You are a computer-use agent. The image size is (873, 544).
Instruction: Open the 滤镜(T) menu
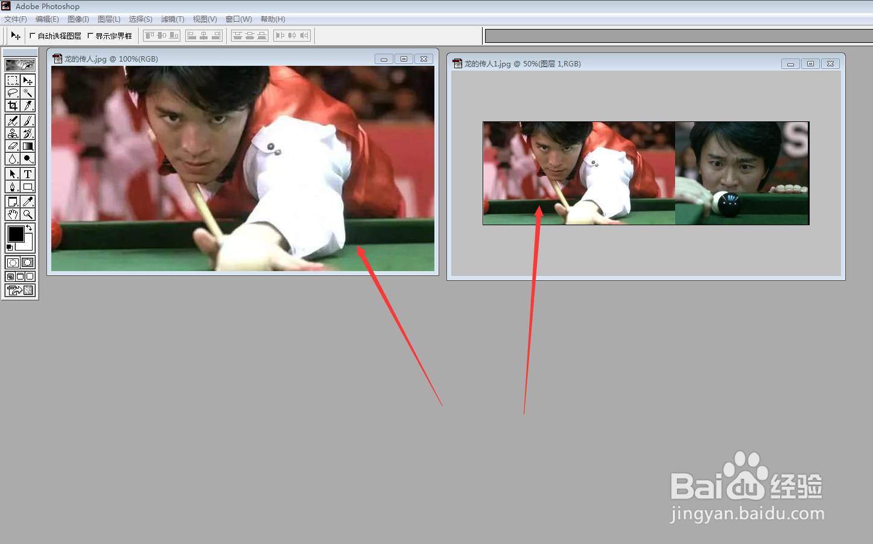click(173, 19)
